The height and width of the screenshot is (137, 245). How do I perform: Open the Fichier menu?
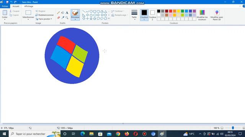pyautogui.click(x=5, y=6)
